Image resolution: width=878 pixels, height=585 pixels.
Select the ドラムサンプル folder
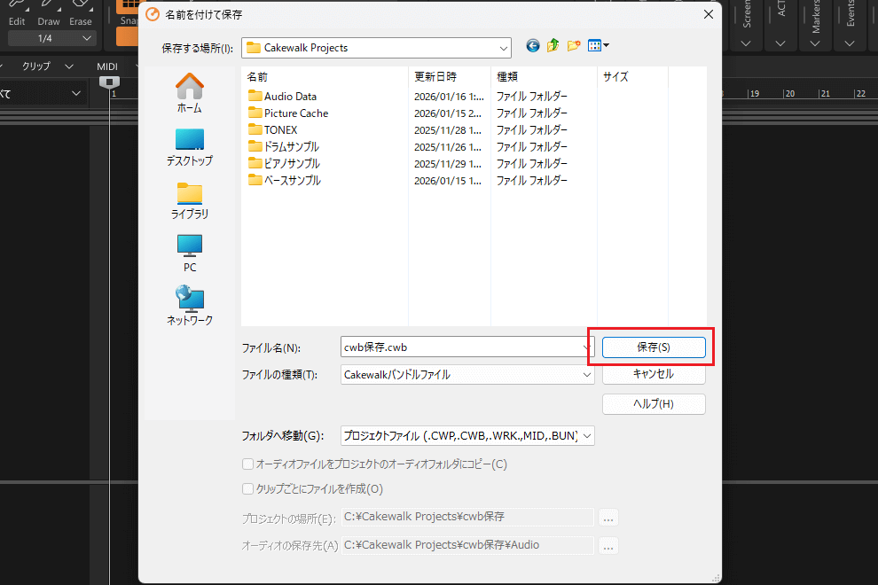291,147
